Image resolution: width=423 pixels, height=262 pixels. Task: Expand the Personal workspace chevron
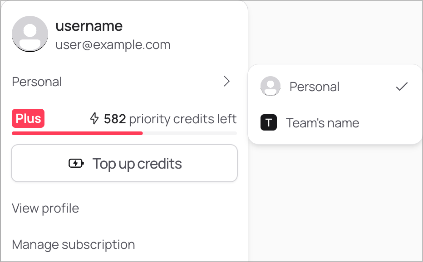tap(226, 82)
